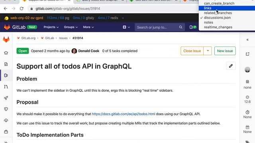Click the Open status badge
255x143 pixels.
coord(23,51)
